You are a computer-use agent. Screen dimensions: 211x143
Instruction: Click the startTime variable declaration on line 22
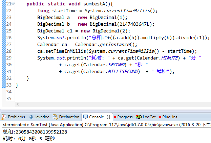64,10
